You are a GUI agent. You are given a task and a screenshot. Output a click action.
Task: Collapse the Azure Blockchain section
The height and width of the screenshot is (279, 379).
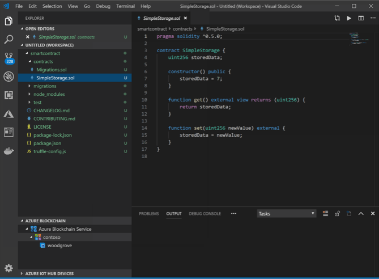[x=22, y=221]
